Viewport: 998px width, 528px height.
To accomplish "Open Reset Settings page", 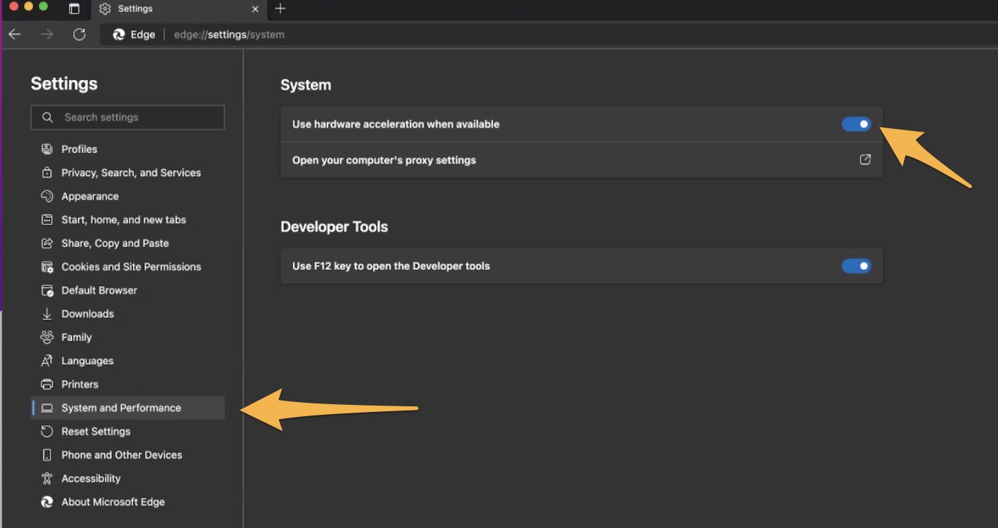I will [128, 431].
